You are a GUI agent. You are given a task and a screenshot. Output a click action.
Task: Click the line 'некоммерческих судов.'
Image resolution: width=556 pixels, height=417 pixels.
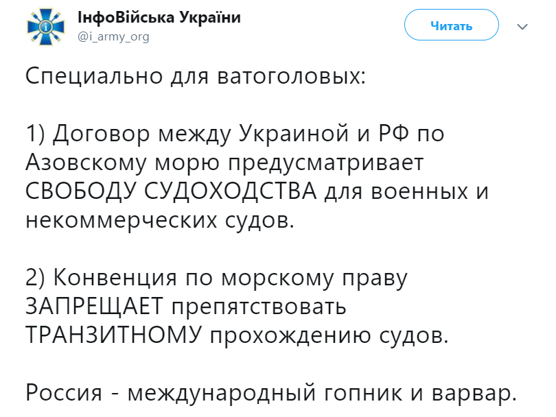pos(160,220)
